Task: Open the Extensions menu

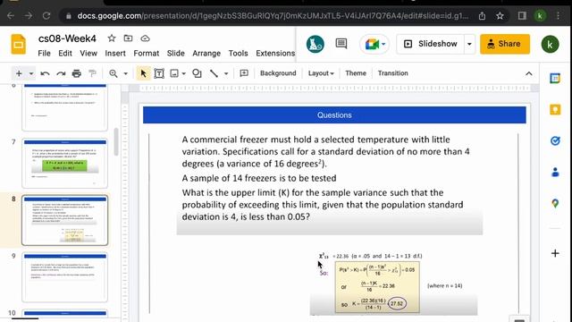Action: (x=275, y=54)
